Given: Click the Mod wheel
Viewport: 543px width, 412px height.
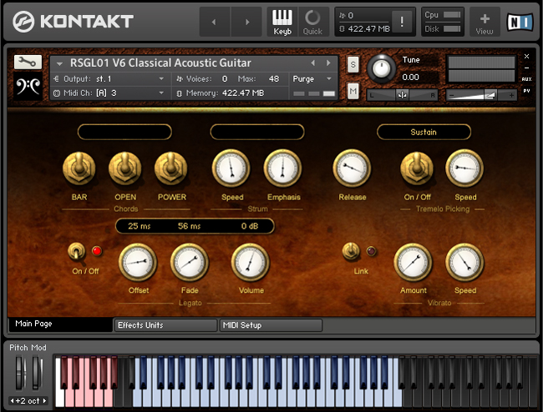Looking at the screenshot, I should point(37,374).
